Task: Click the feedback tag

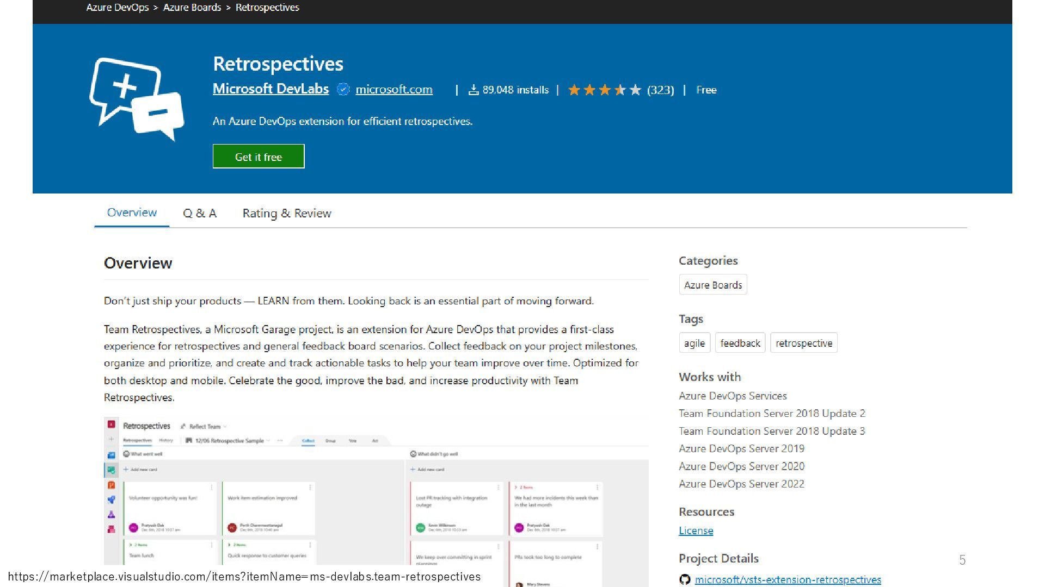Action: pyautogui.click(x=740, y=343)
